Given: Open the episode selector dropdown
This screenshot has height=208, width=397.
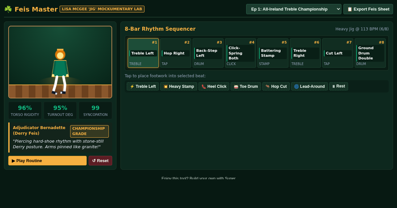Looking at the screenshot, I should (x=294, y=9).
